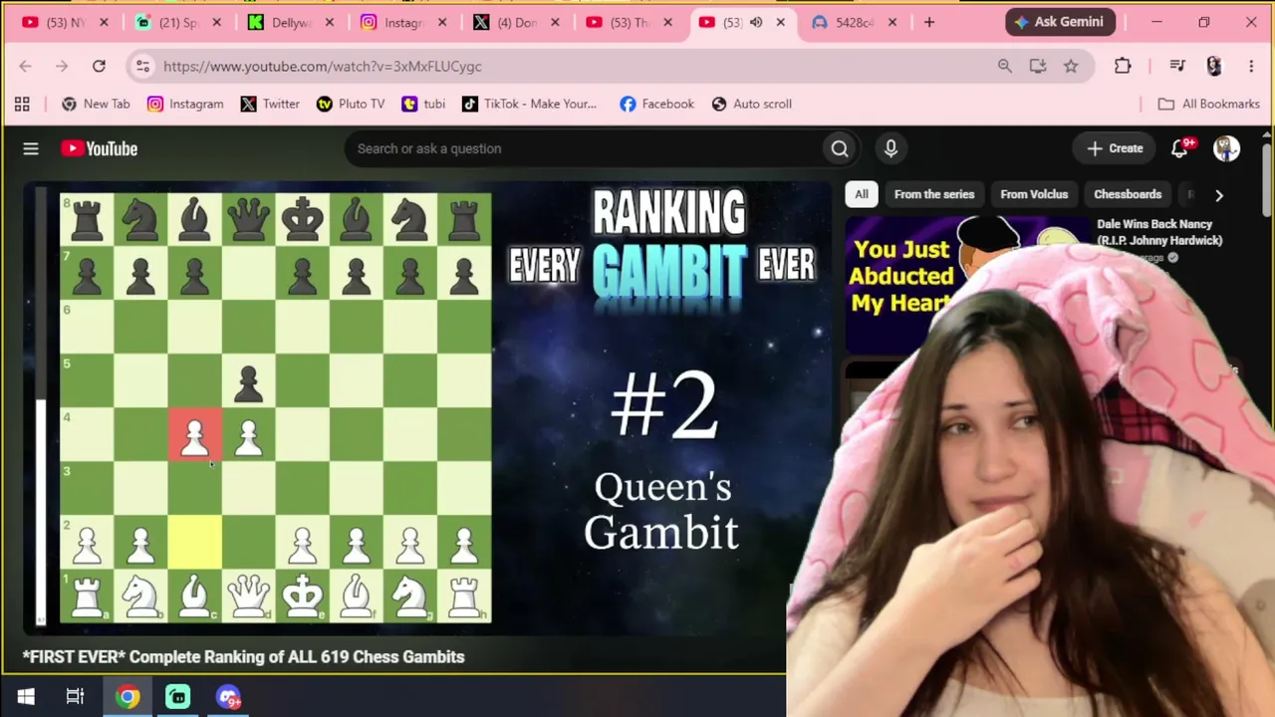
Task: Open the All Bookmarks folder
Action: [x=1209, y=104]
